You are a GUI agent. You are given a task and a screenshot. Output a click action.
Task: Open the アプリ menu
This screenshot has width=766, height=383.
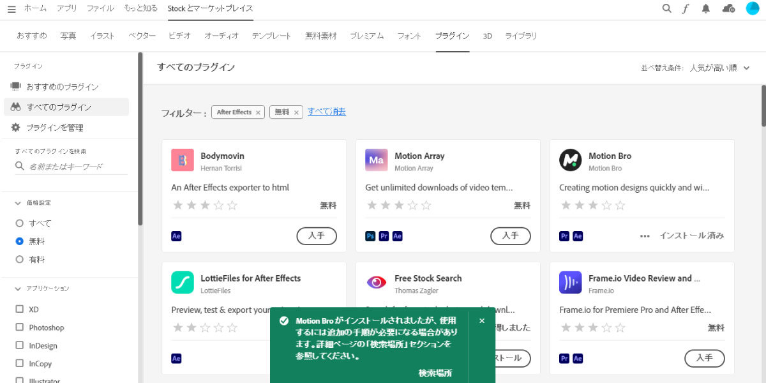[x=67, y=8]
